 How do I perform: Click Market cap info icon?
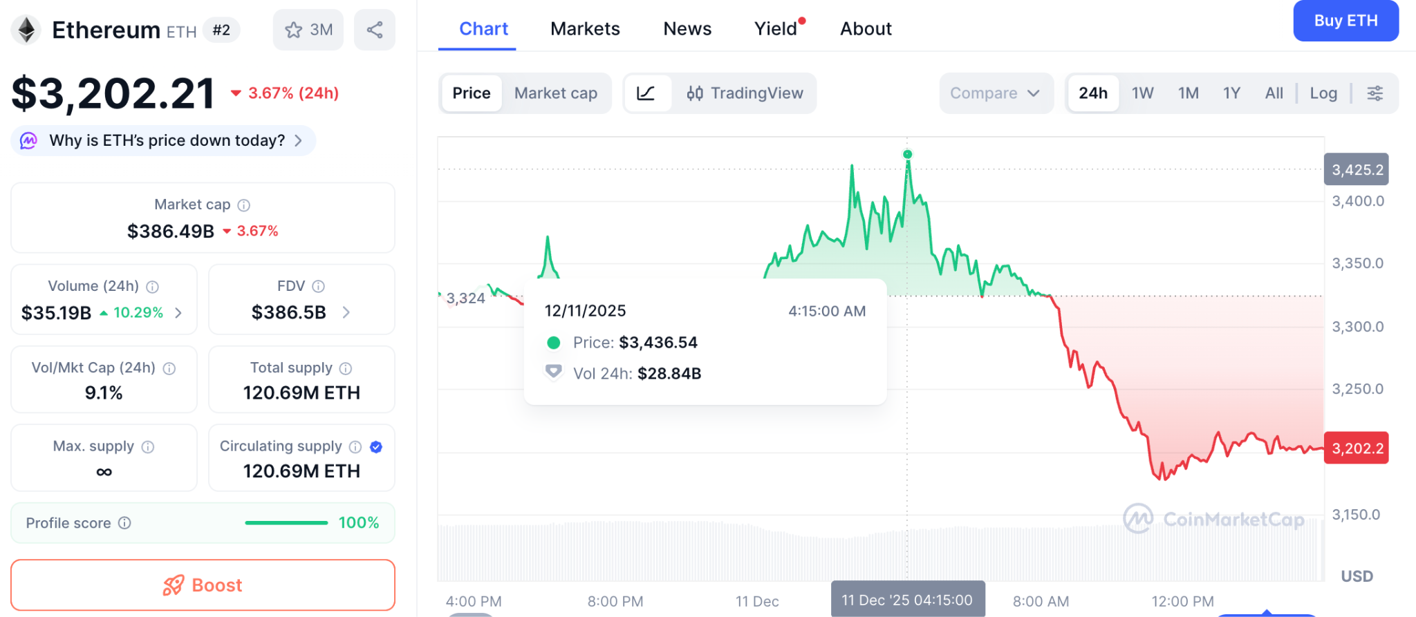coord(243,205)
